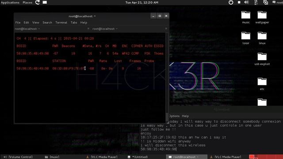283x159 pixels.
Task: Click the network status icon in top panel
Action: pyautogui.click(x=256, y=2)
